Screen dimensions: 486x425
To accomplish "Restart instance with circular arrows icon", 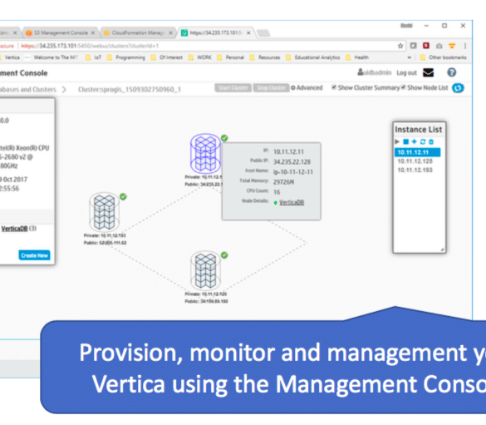I will 423,141.
